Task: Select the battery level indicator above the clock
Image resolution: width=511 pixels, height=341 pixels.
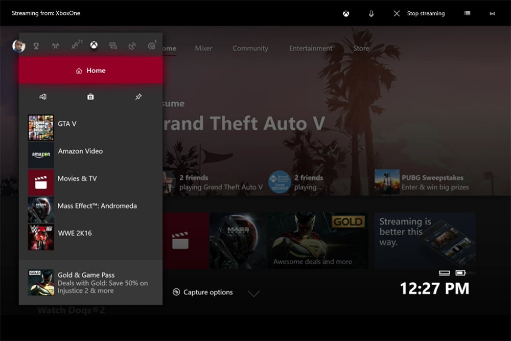Action: pyautogui.click(x=459, y=274)
